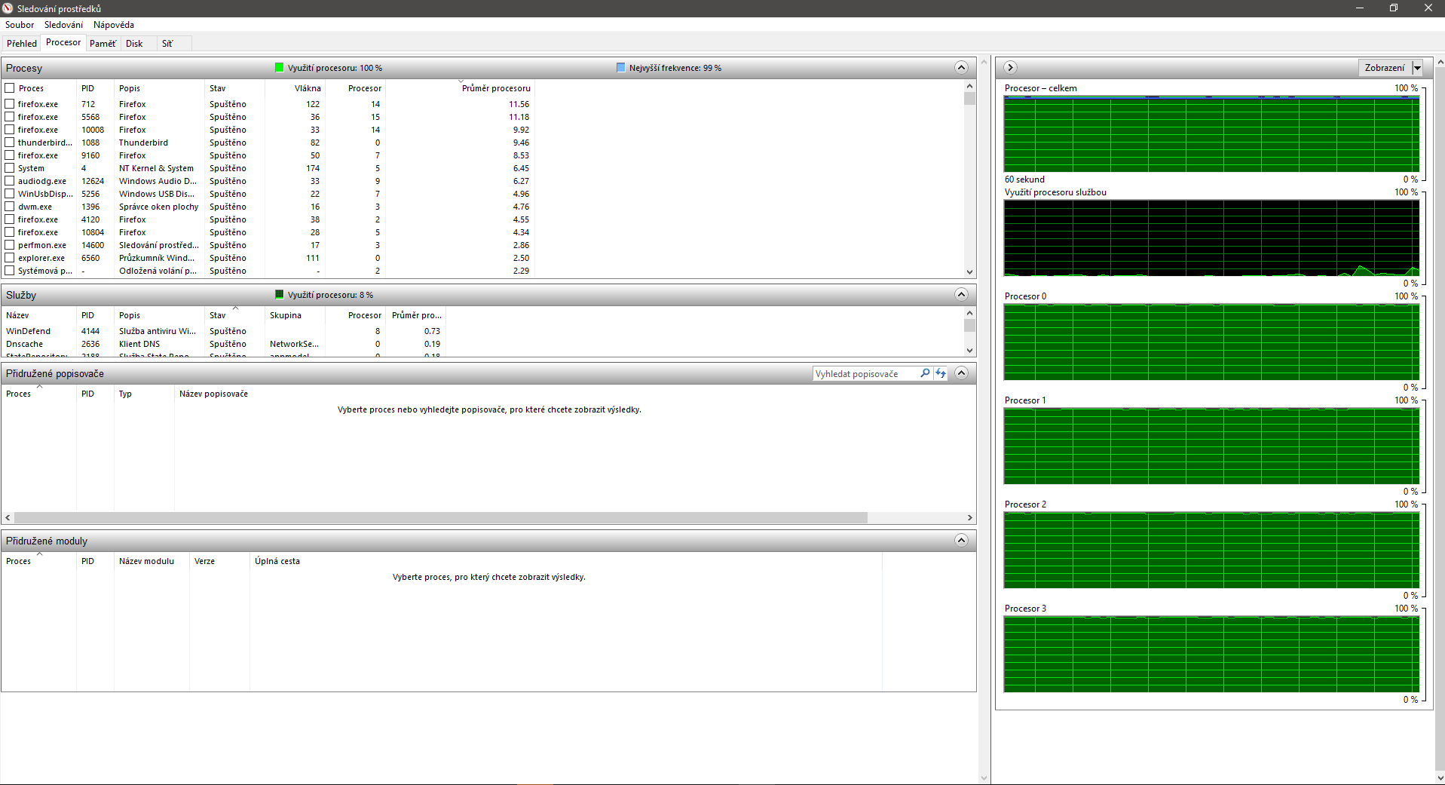
Task: Click the horizontal scrollbar in handles panel
Action: (x=441, y=518)
